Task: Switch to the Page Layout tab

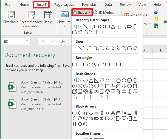Action: coord(64,5)
